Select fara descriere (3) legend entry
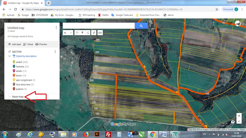This screenshot has width=246, height=138. point(23,85)
